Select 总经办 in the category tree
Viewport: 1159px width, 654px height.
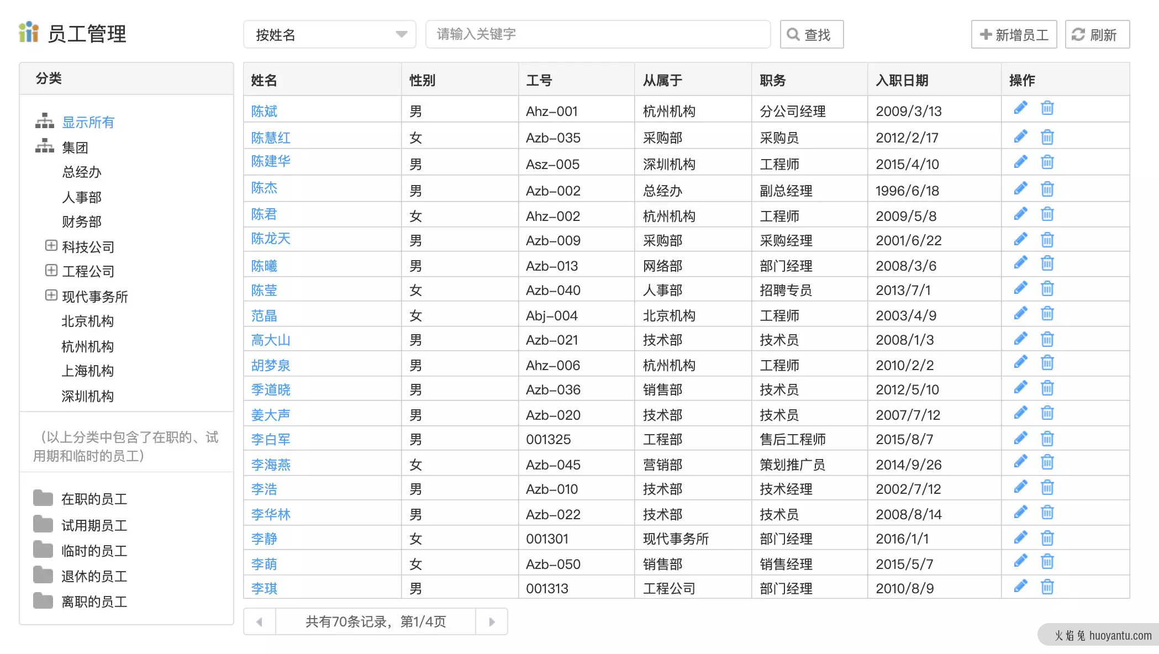tap(82, 172)
